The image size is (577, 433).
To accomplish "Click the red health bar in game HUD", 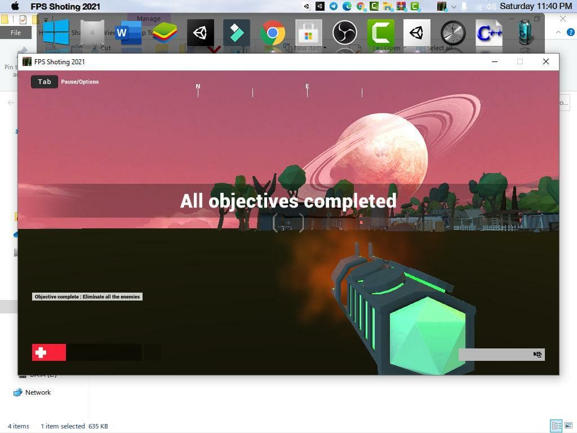I will pyautogui.click(x=49, y=352).
